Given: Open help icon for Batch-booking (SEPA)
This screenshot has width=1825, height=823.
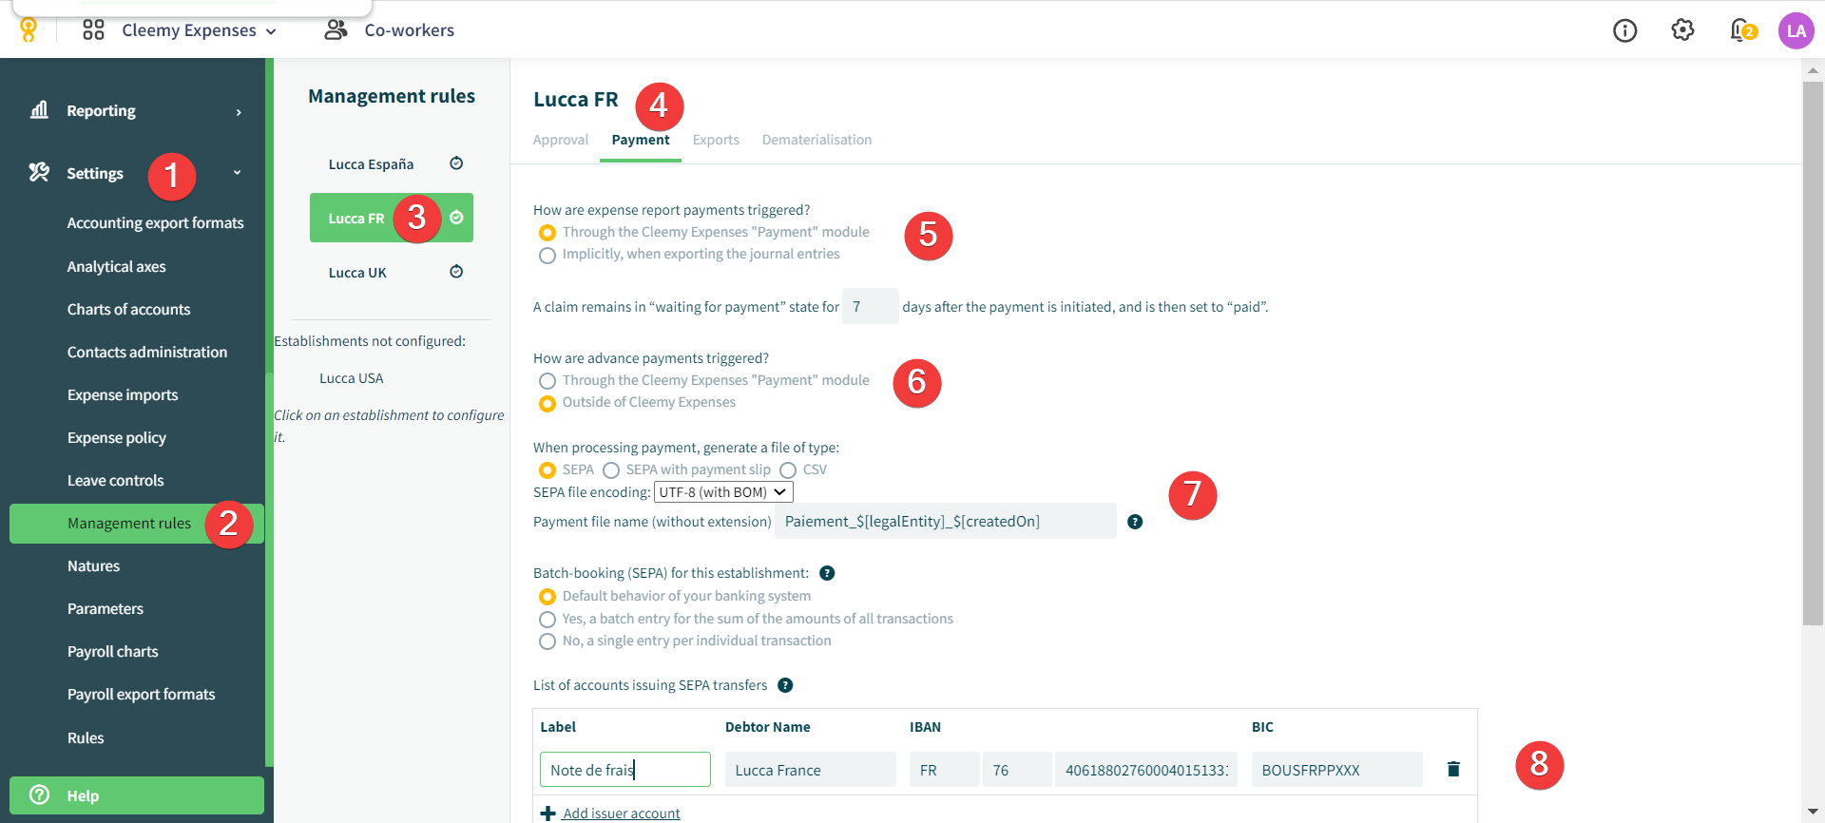Looking at the screenshot, I should (827, 573).
